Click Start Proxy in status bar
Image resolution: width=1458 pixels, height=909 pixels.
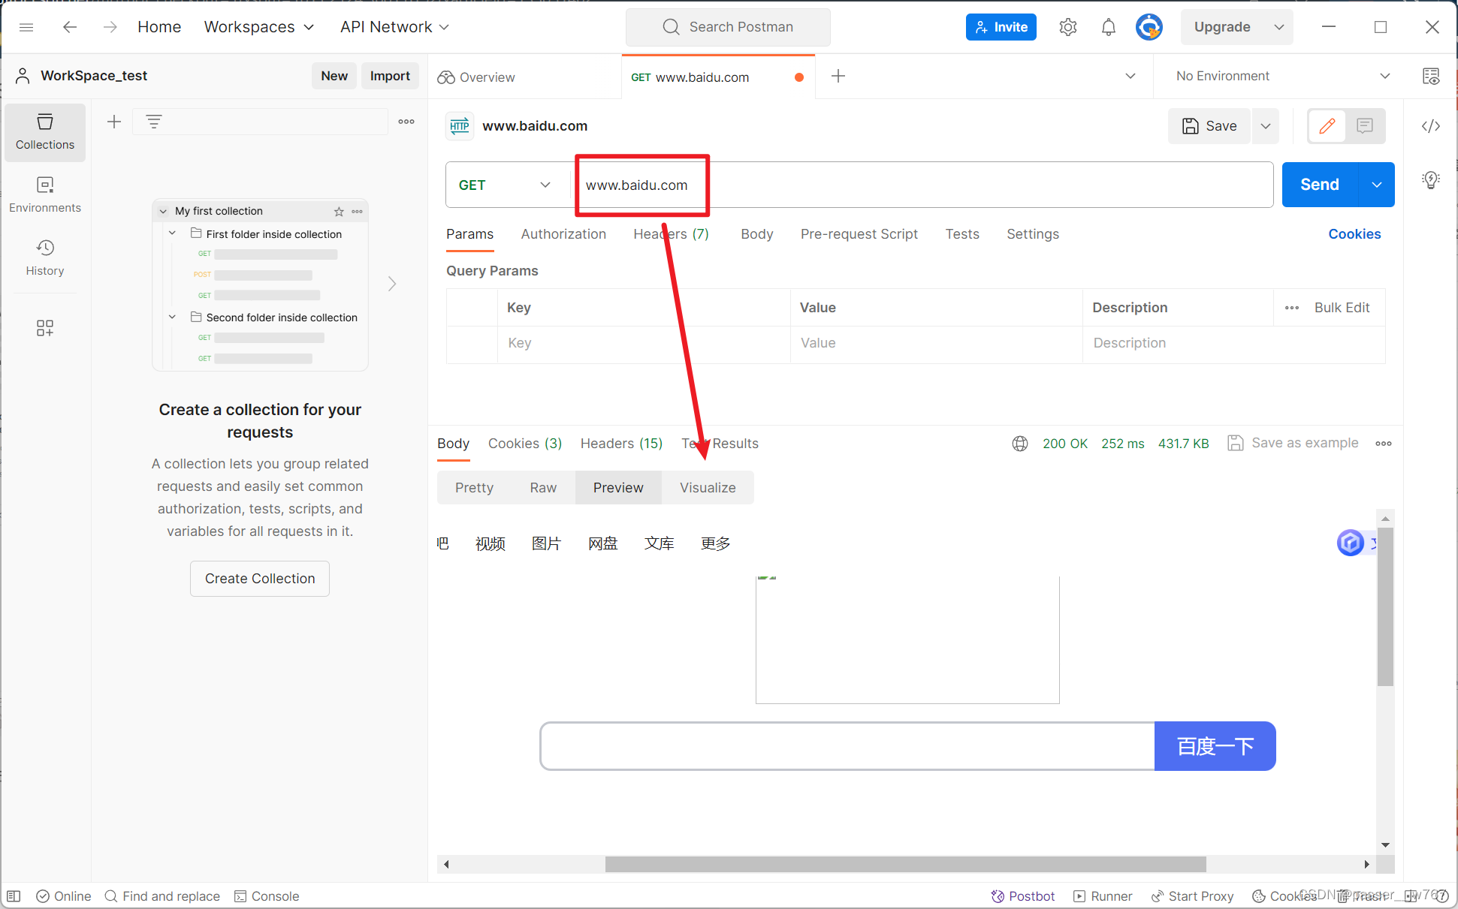(x=1192, y=896)
